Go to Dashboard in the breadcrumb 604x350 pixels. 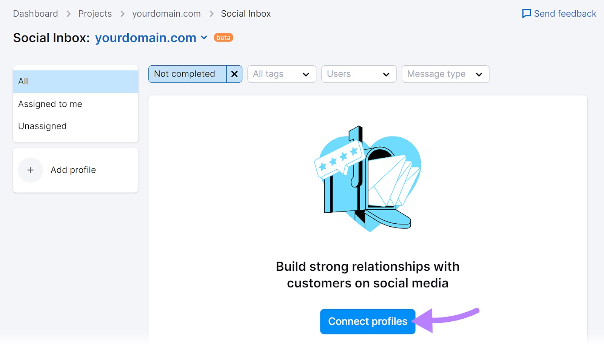point(35,14)
